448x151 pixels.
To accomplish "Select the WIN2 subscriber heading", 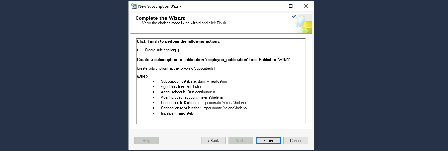I will point(143,77).
